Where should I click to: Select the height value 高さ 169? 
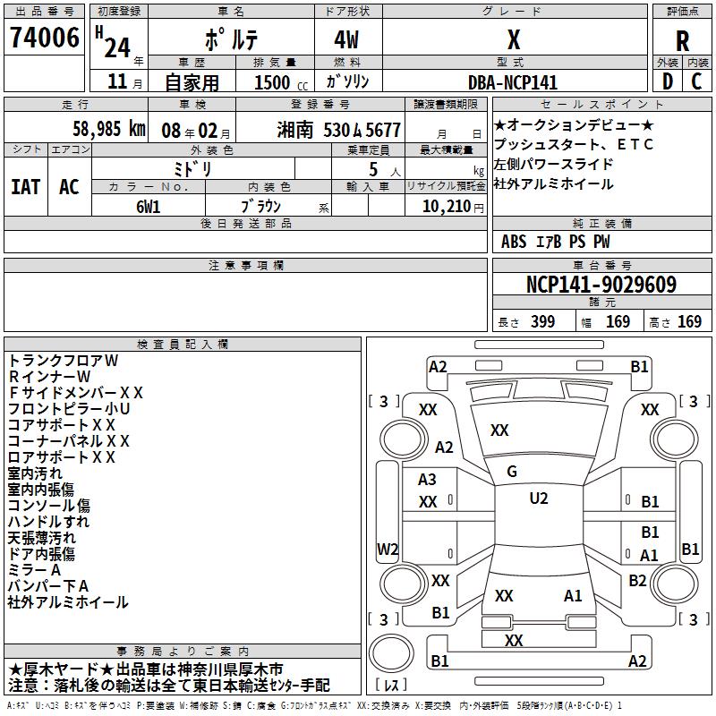tap(676, 321)
